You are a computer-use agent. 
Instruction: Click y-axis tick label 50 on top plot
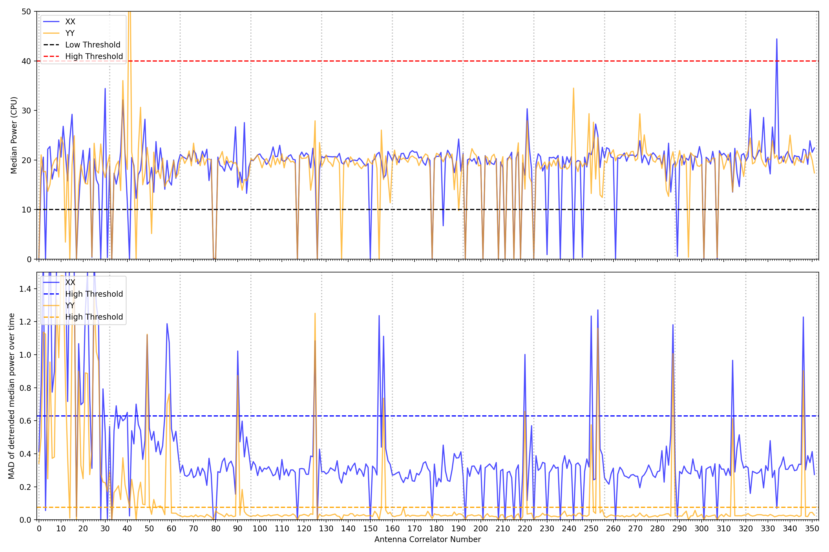point(26,12)
